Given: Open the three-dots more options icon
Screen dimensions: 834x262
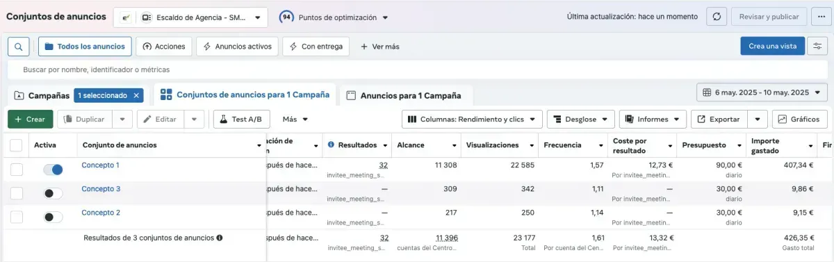Looking at the screenshot, I should (817, 17).
